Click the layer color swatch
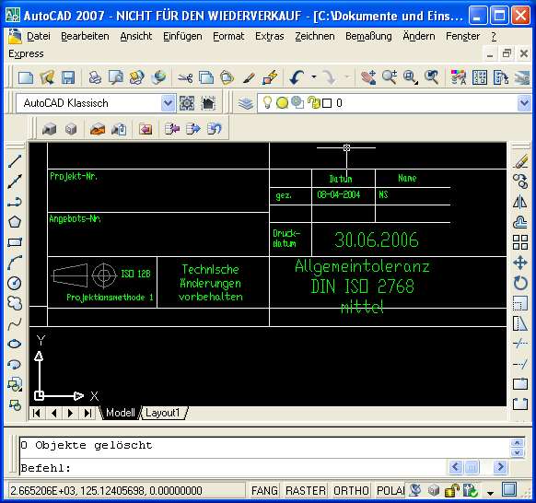 327,103
